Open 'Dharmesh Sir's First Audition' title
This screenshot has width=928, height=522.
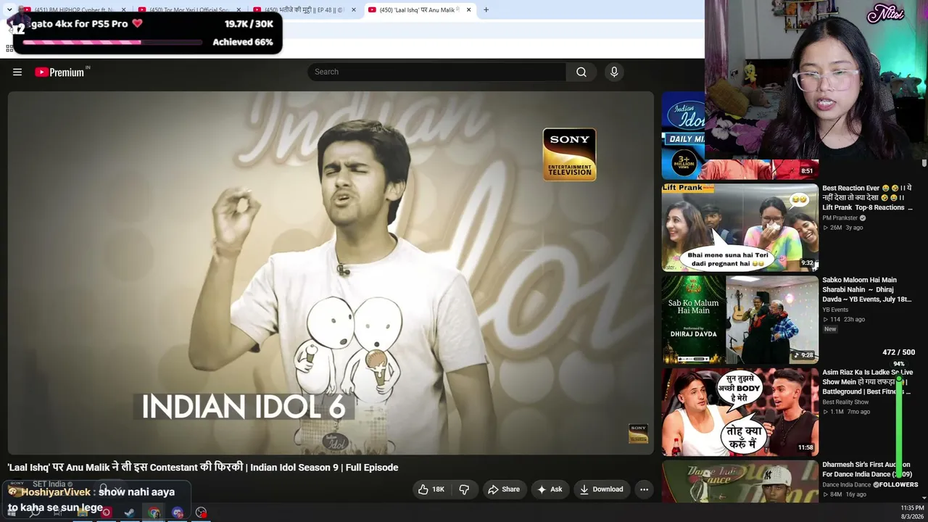pyautogui.click(x=867, y=469)
